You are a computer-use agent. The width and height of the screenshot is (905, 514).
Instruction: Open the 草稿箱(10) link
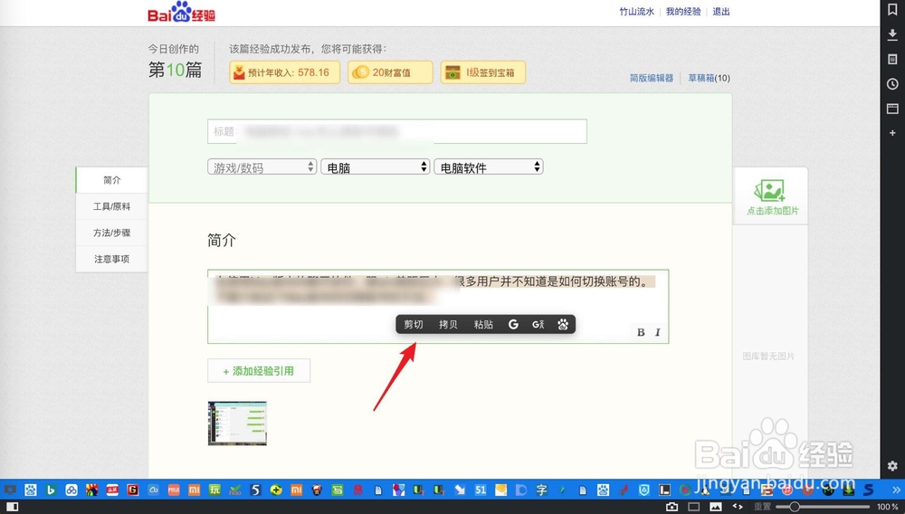pyautogui.click(x=709, y=78)
